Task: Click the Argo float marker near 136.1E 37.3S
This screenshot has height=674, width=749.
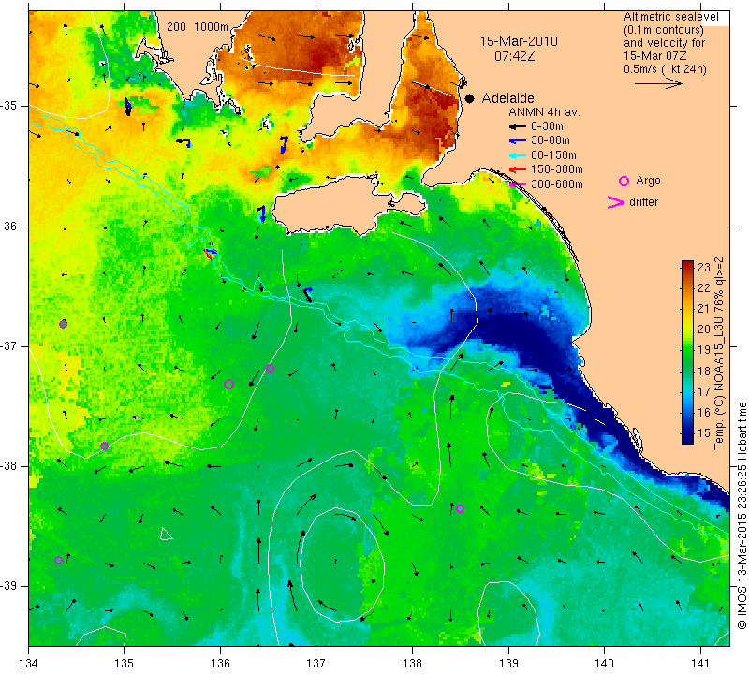Action: pos(228,384)
